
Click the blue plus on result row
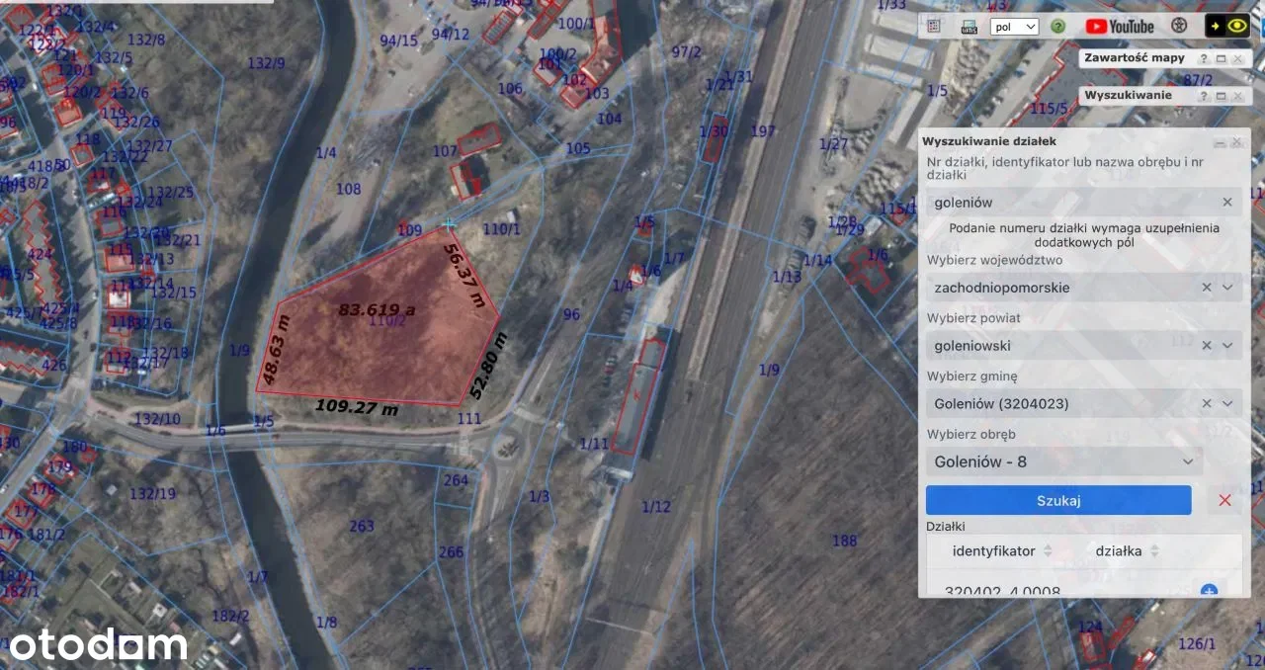tap(1208, 591)
